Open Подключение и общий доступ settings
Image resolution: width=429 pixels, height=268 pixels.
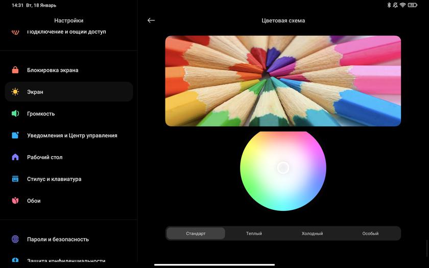tap(66, 32)
